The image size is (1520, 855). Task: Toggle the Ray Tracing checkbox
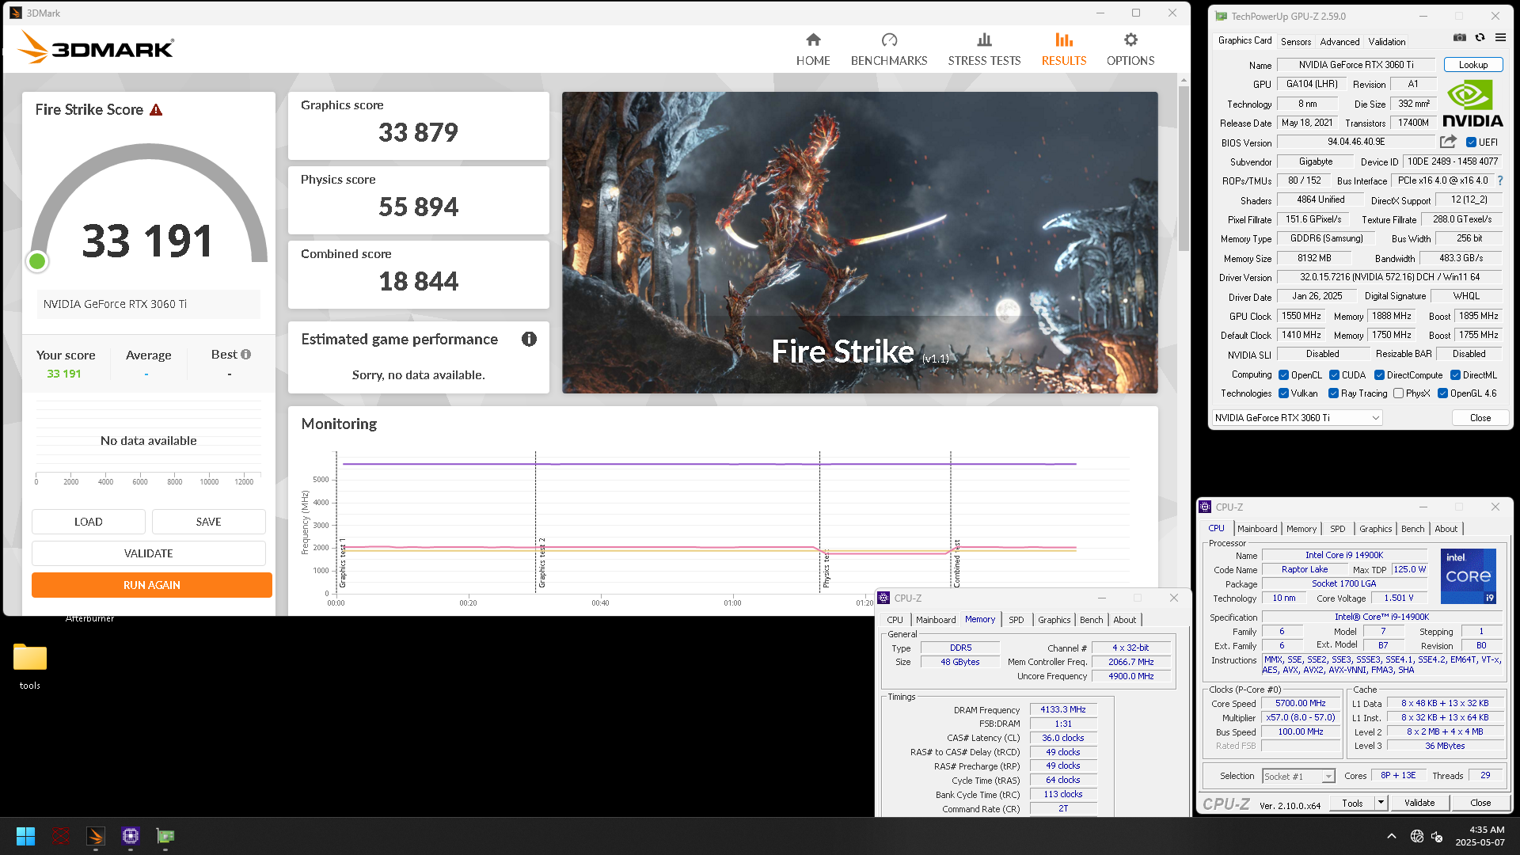point(1333,393)
